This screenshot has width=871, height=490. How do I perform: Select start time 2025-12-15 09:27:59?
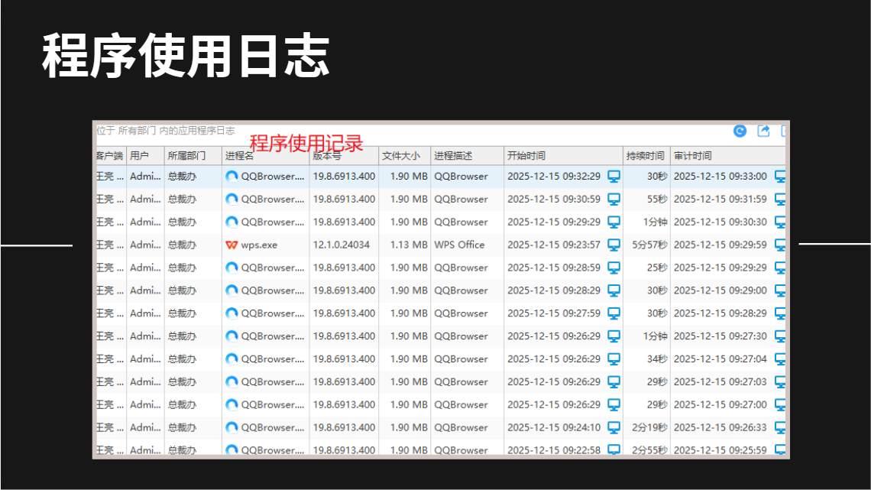pos(554,313)
